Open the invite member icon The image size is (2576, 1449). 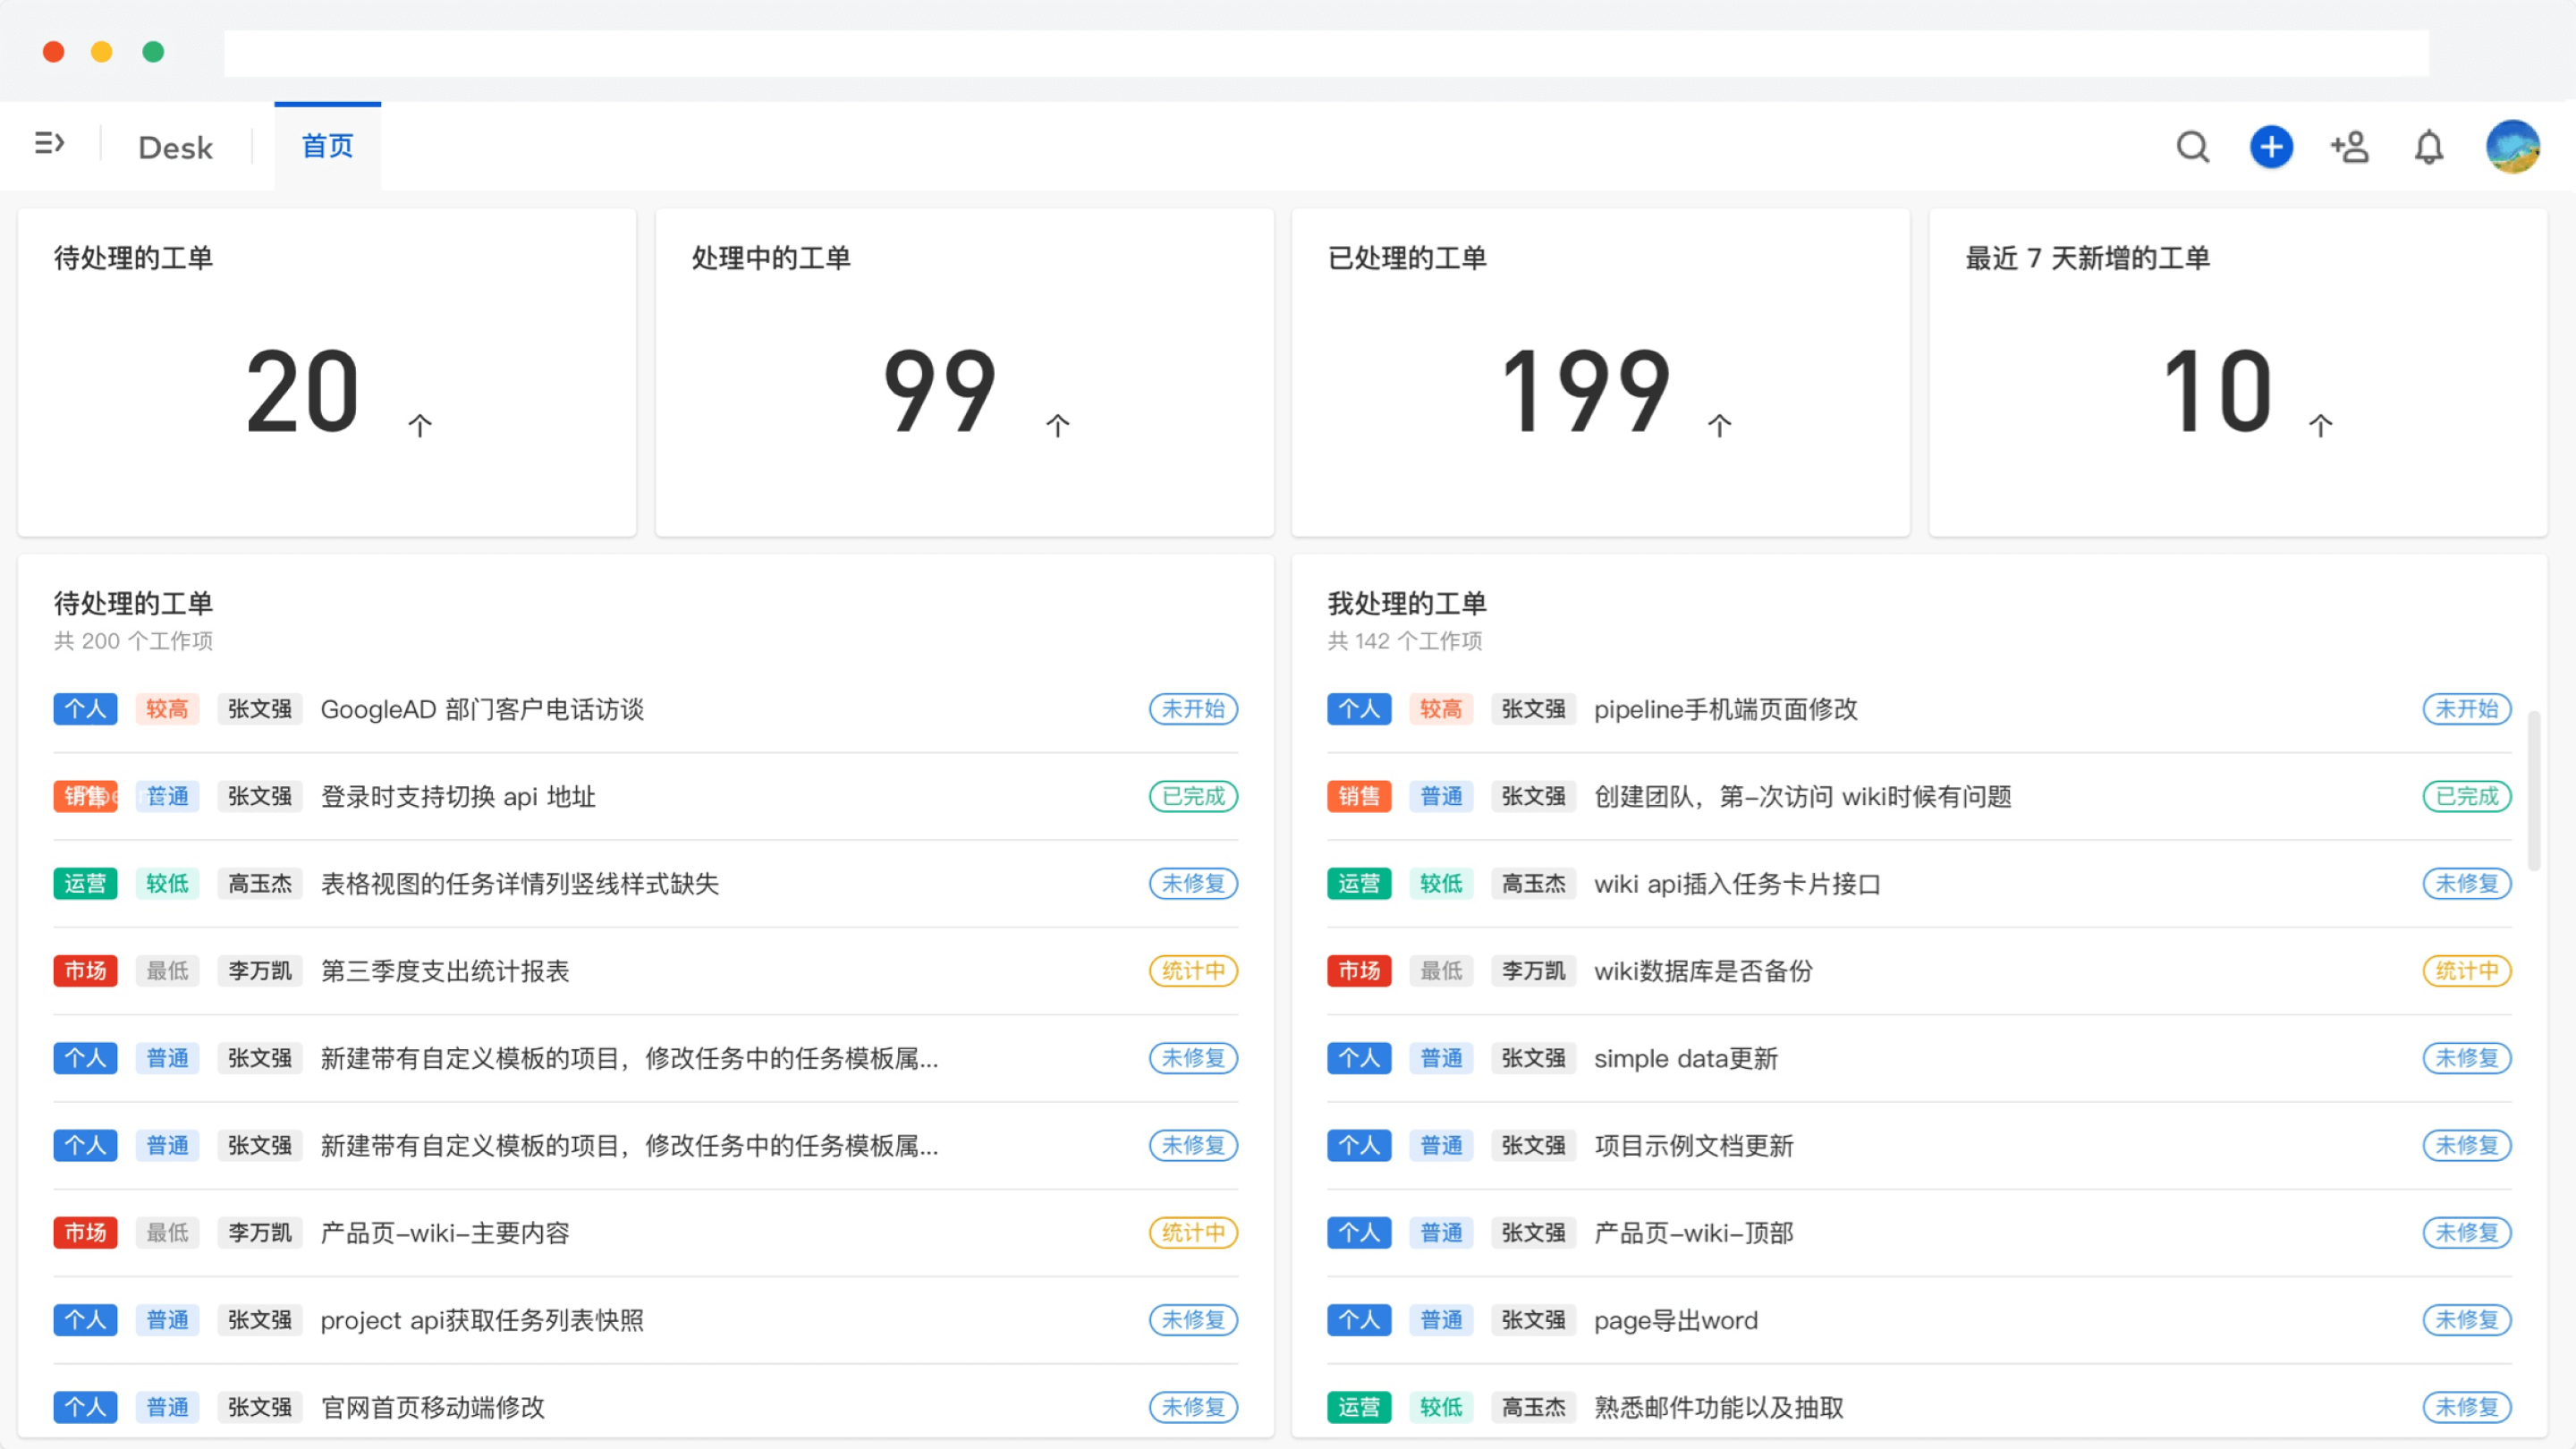[x=2349, y=147]
